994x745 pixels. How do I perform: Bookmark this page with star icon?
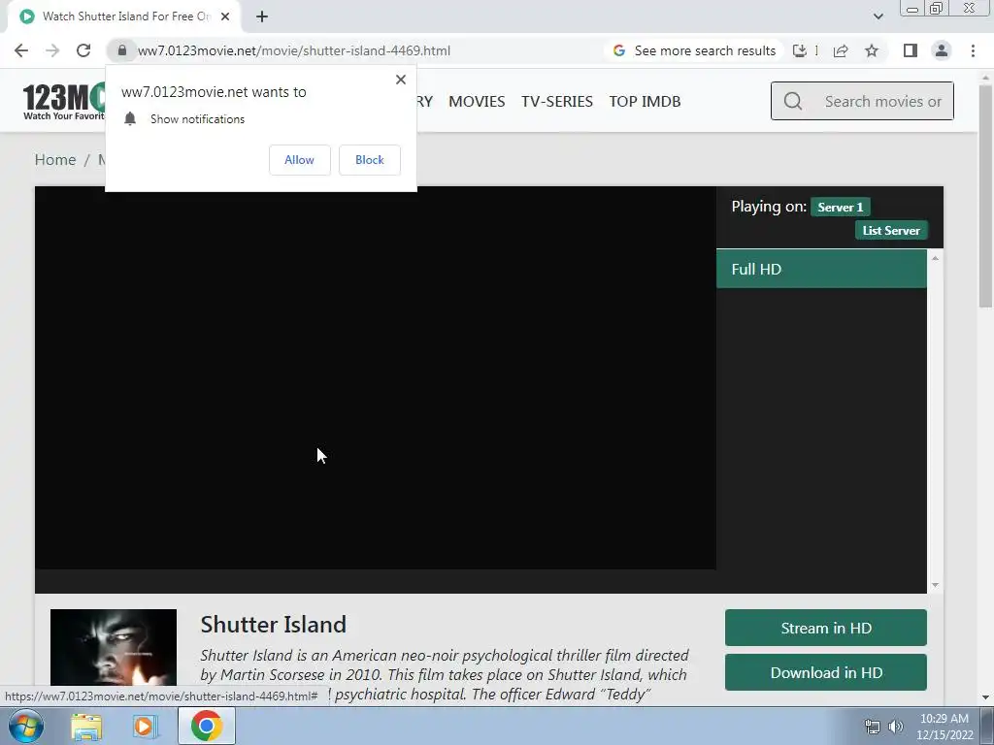pyautogui.click(x=872, y=50)
